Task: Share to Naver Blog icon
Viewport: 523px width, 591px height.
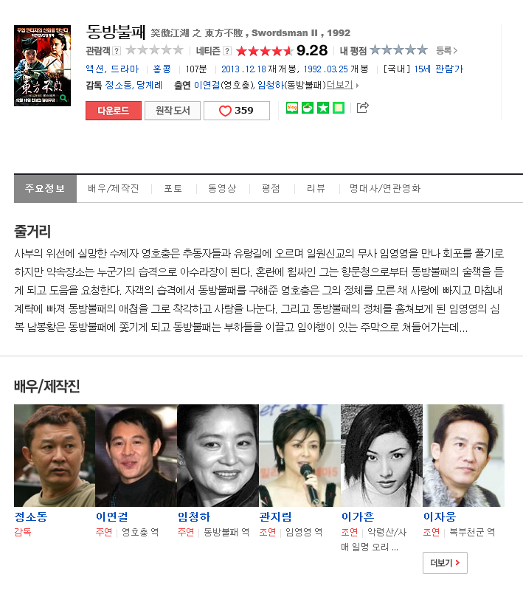Action: (292, 108)
